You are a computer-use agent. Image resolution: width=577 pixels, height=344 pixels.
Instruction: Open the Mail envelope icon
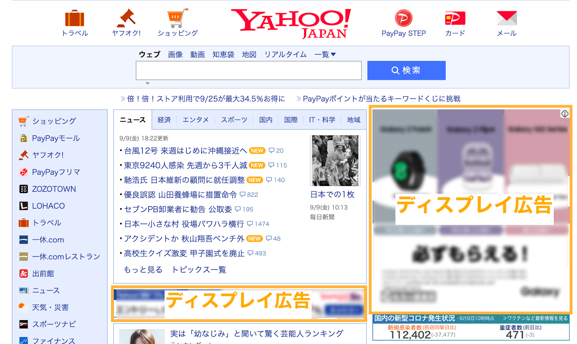tap(507, 18)
